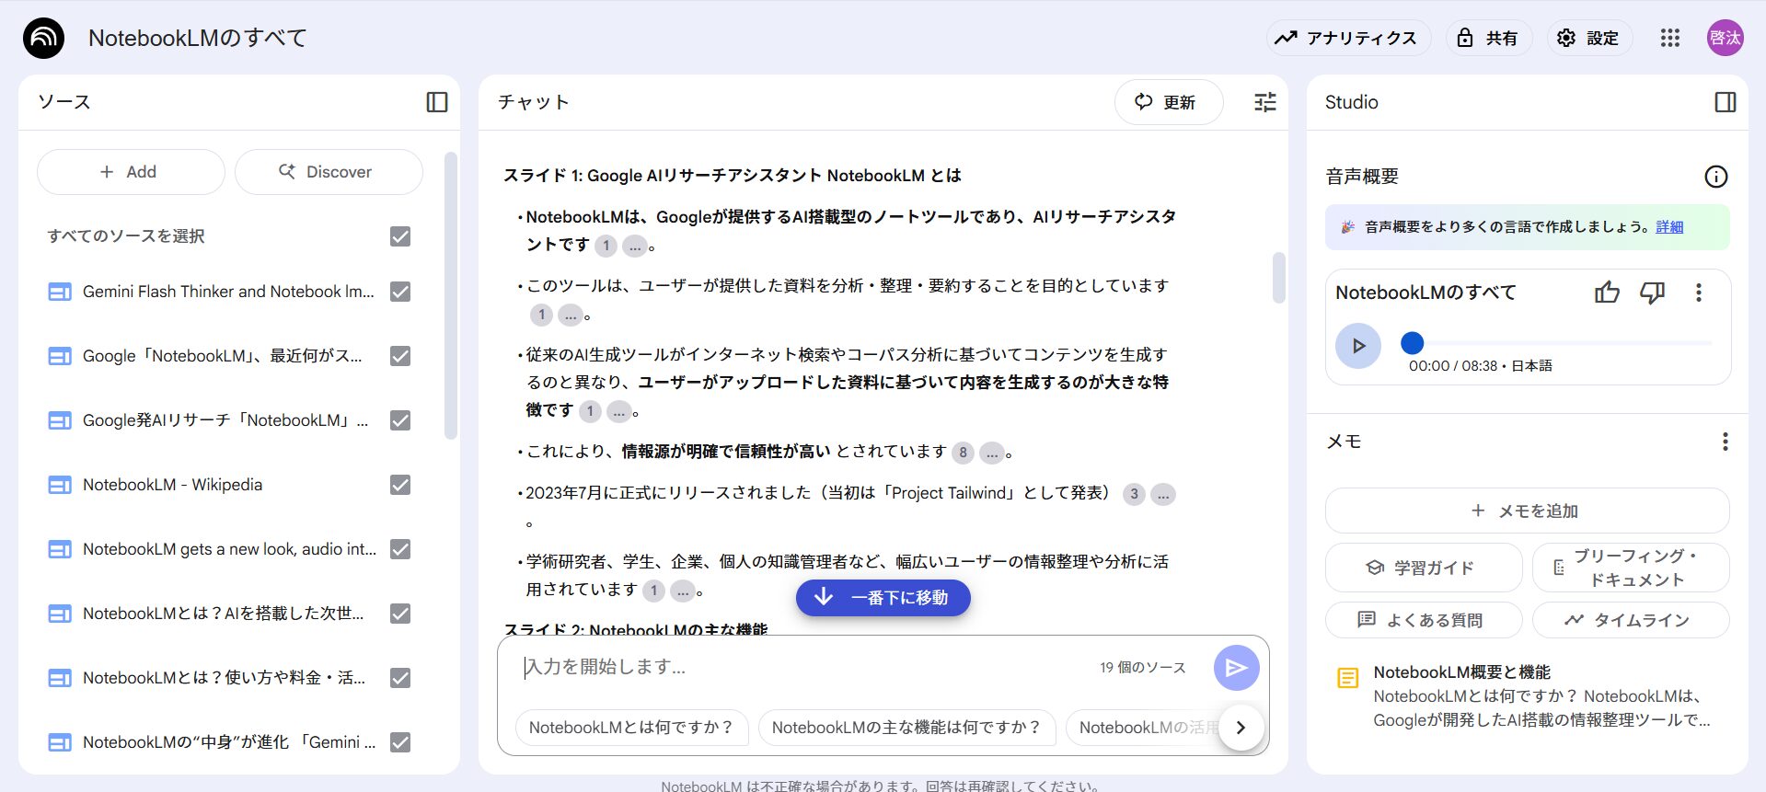This screenshot has width=1766, height=792.
Task: Click the send message arrow icon
Action: tap(1236, 668)
